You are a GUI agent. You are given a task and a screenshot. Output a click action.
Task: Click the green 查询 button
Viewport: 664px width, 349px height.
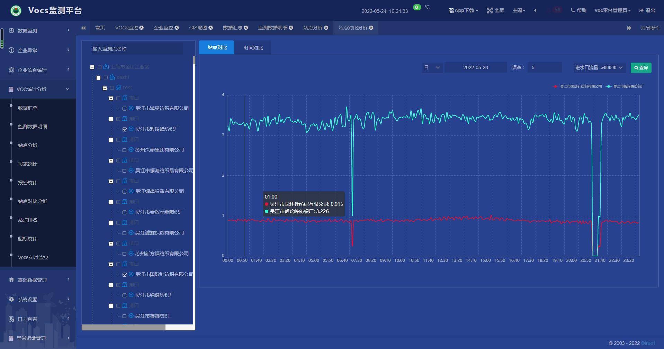click(641, 68)
